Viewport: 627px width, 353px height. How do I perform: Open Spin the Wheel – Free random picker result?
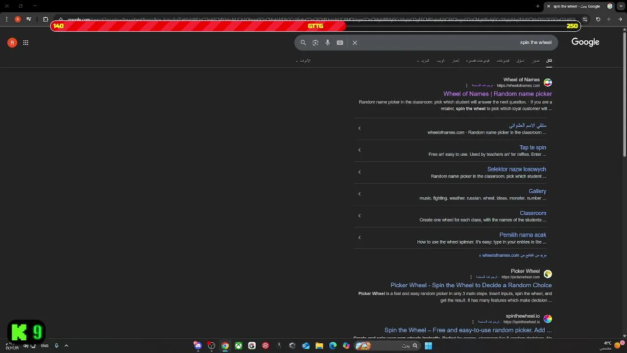click(x=468, y=330)
